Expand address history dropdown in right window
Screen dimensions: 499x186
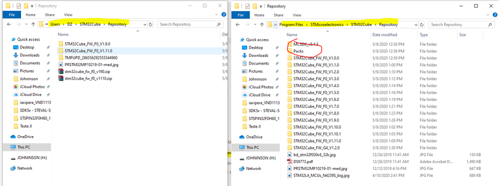pyautogui.click(x=416, y=24)
